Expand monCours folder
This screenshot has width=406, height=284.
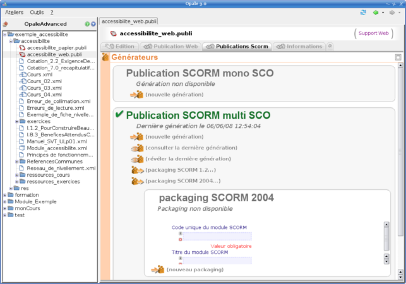(x=5, y=209)
